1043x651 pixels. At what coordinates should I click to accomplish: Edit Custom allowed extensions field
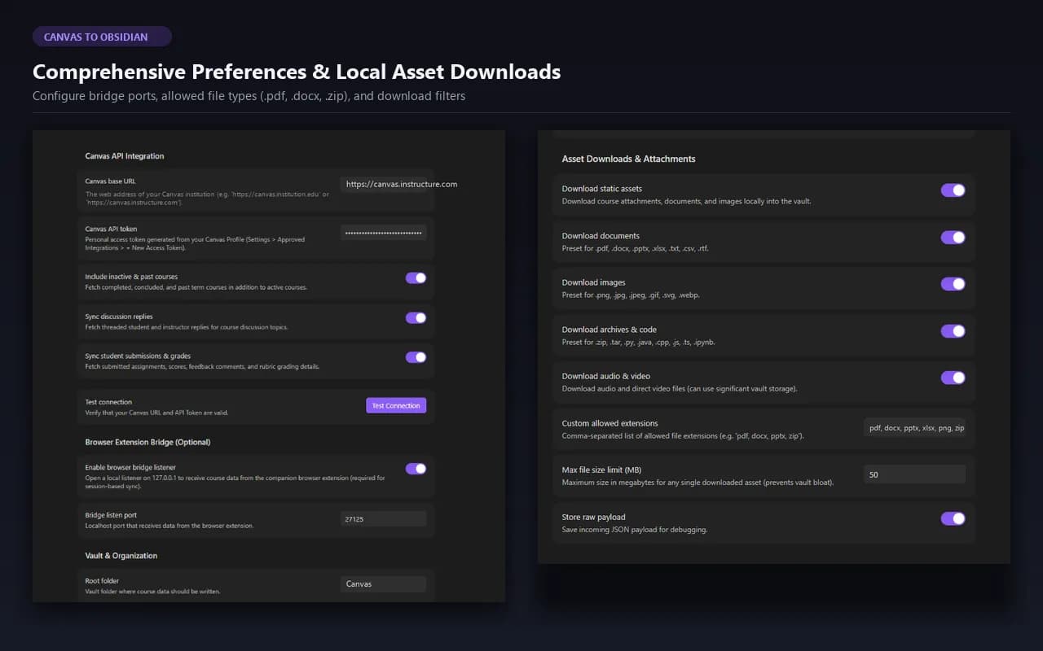914,427
